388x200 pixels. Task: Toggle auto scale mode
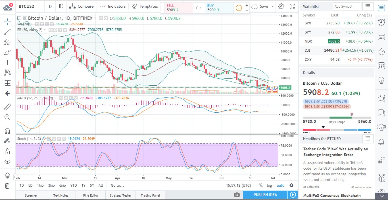(281, 185)
